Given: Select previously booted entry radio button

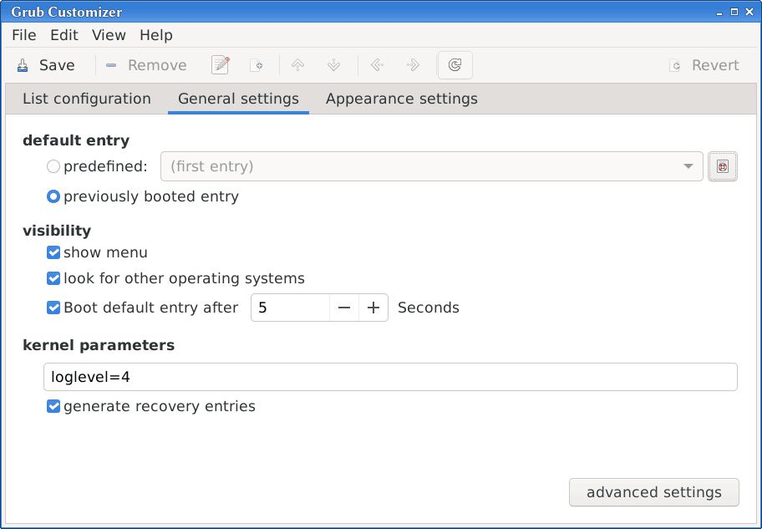Looking at the screenshot, I should (53, 196).
